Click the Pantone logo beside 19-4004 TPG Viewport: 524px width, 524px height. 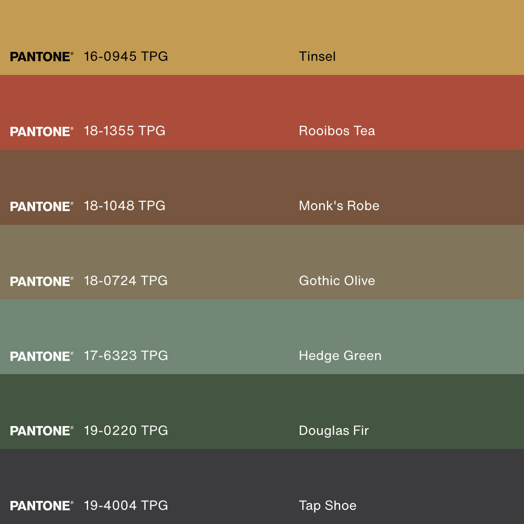coord(41,506)
